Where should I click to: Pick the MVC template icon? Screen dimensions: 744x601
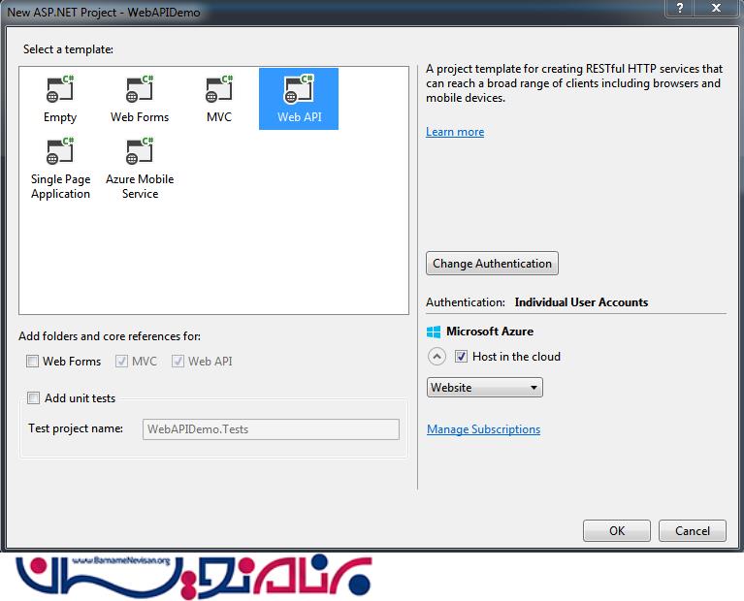pyautogui.click(x=219, y=89)
